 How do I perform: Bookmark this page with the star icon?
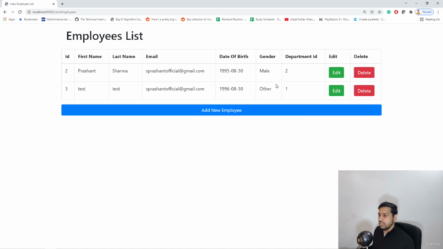point(379,12)
